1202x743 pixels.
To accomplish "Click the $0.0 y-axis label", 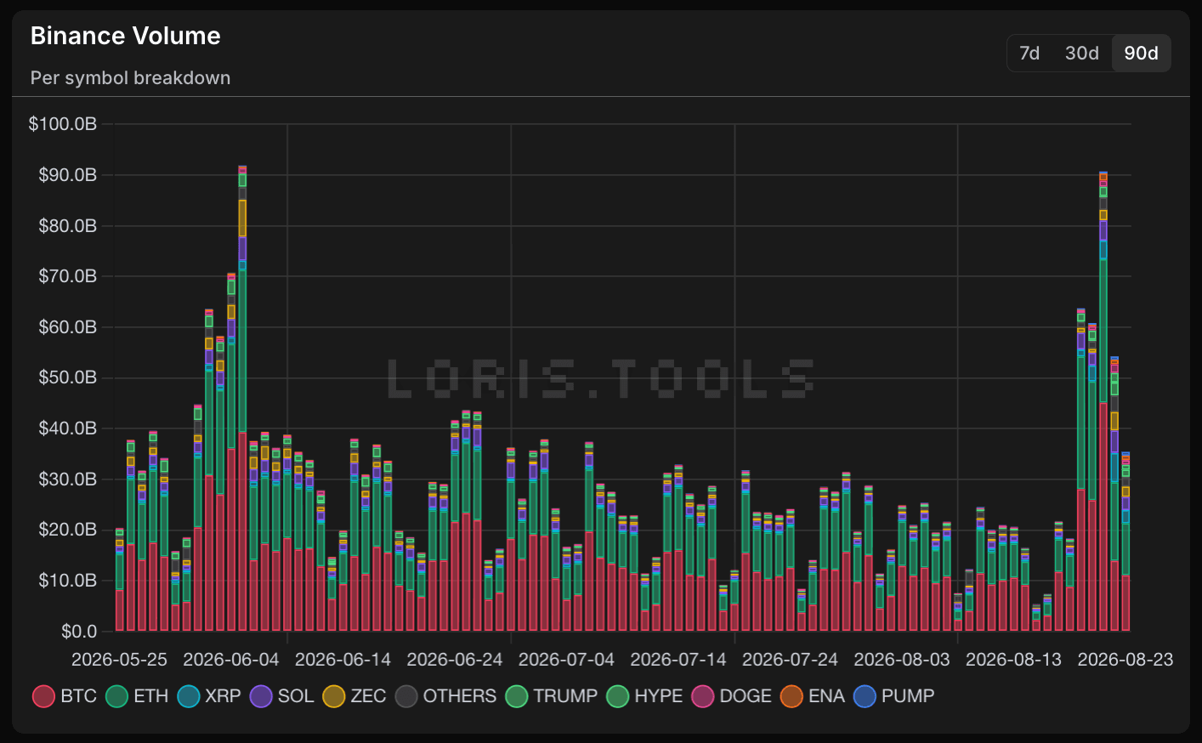I will click(79, 631).
